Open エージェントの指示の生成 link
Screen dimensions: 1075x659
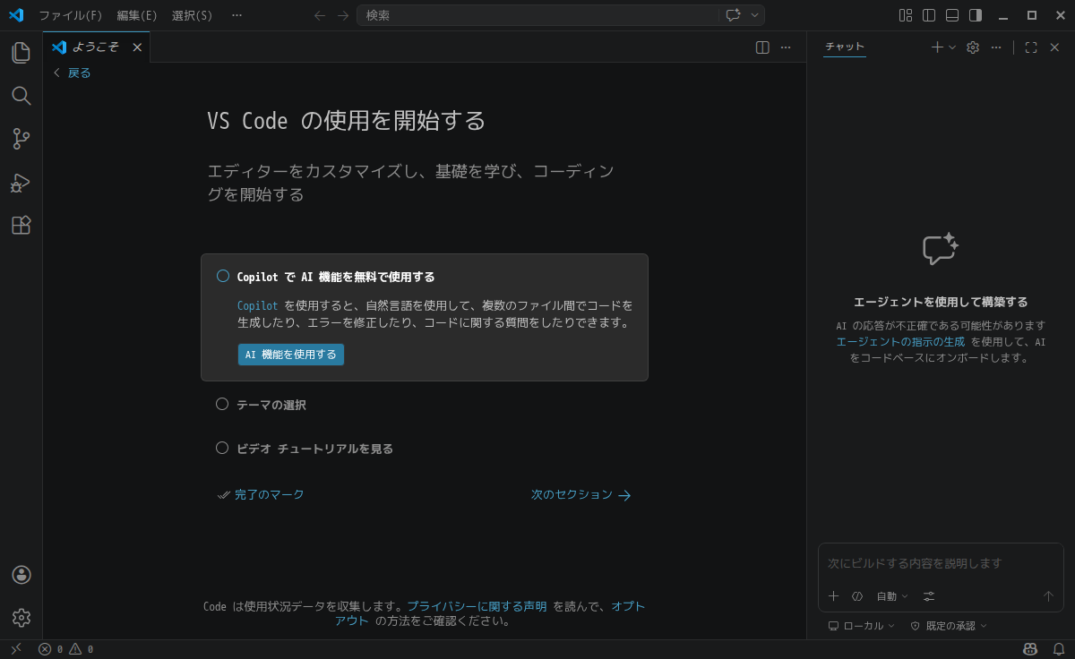pyautogui.click(x=900, y=341)
